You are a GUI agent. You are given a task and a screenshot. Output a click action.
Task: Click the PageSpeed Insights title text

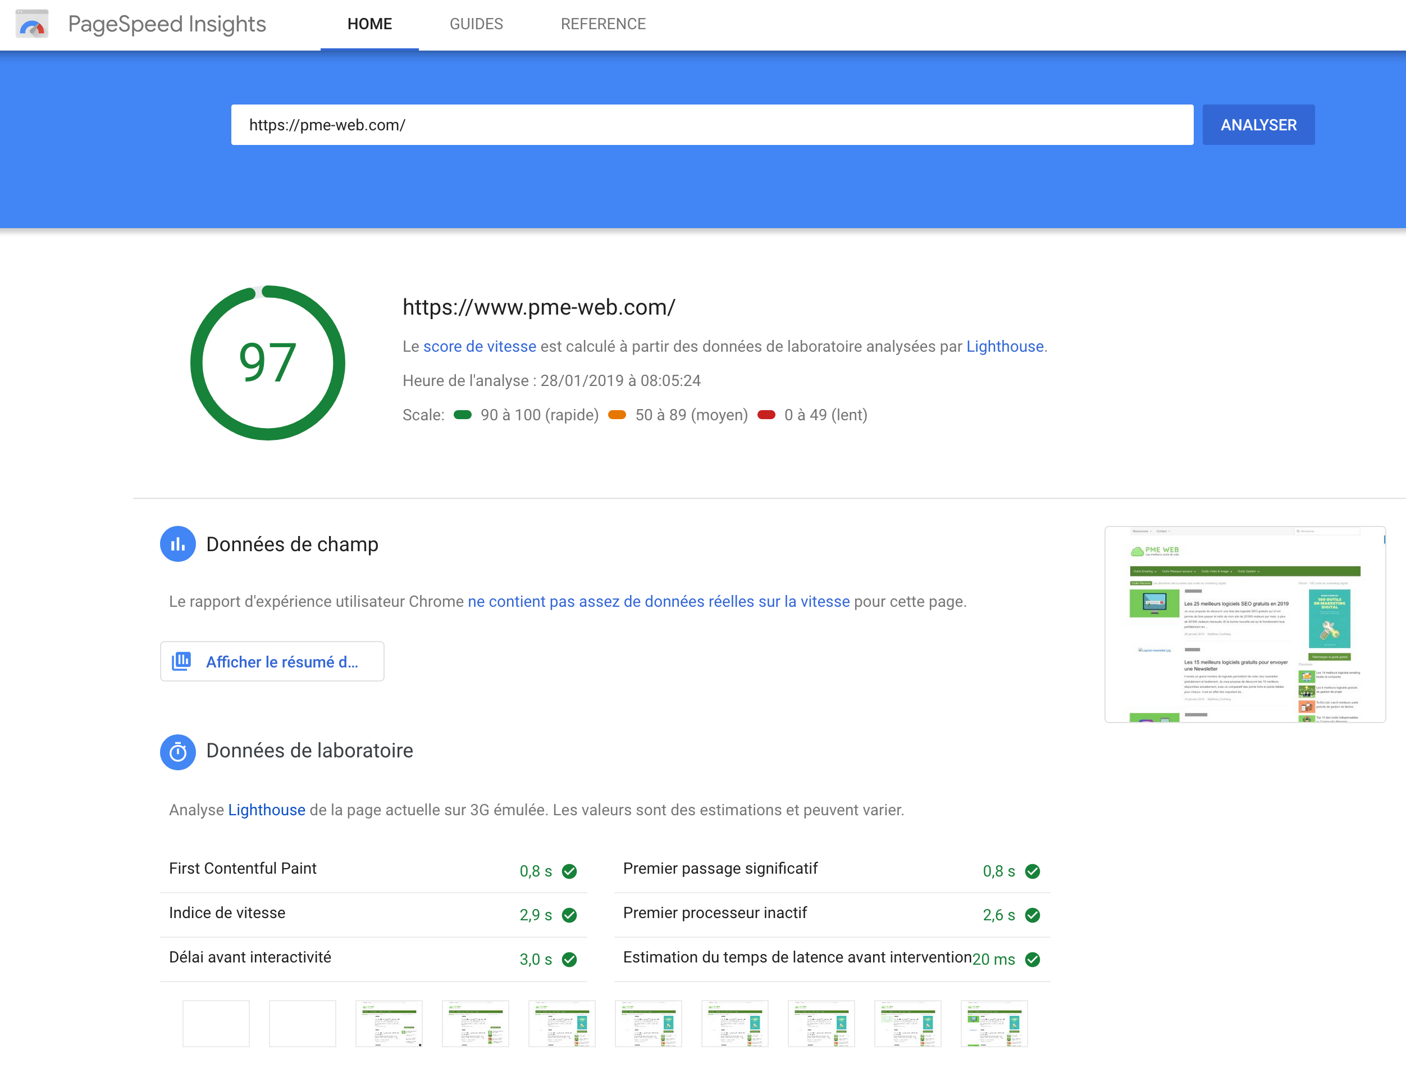click(x=167, y=24)
